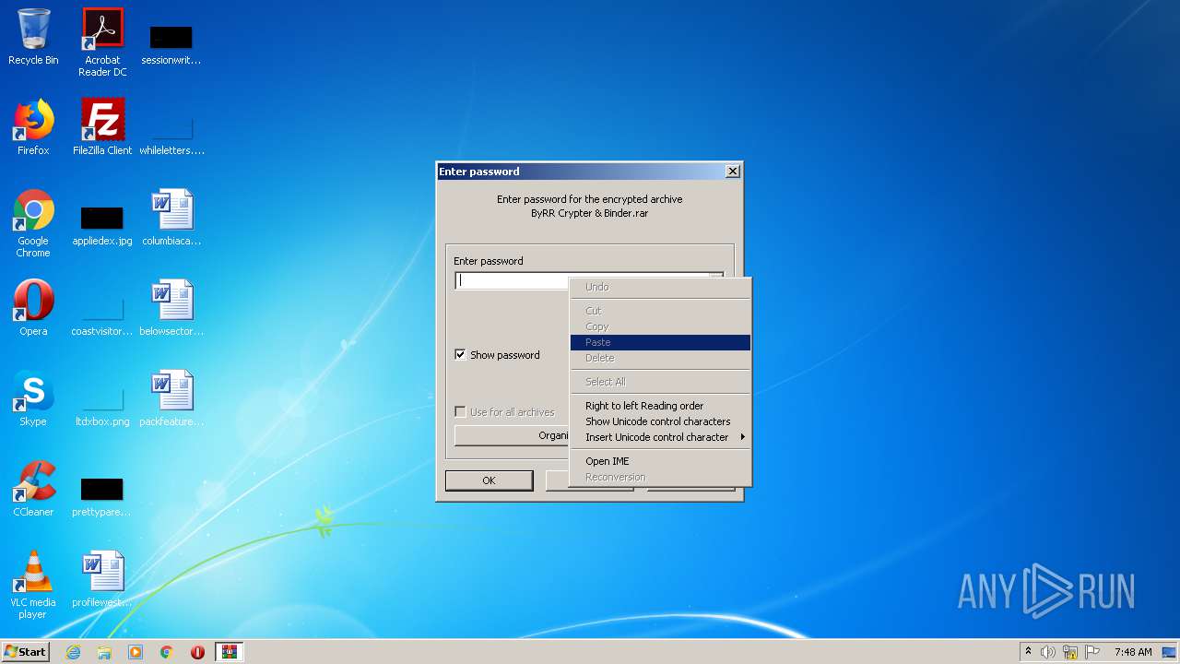Image resolution: width=1180 pixels, height=664 pixels.
Task: Open the Skype desktop shortcut
Action: click(33, 398)
